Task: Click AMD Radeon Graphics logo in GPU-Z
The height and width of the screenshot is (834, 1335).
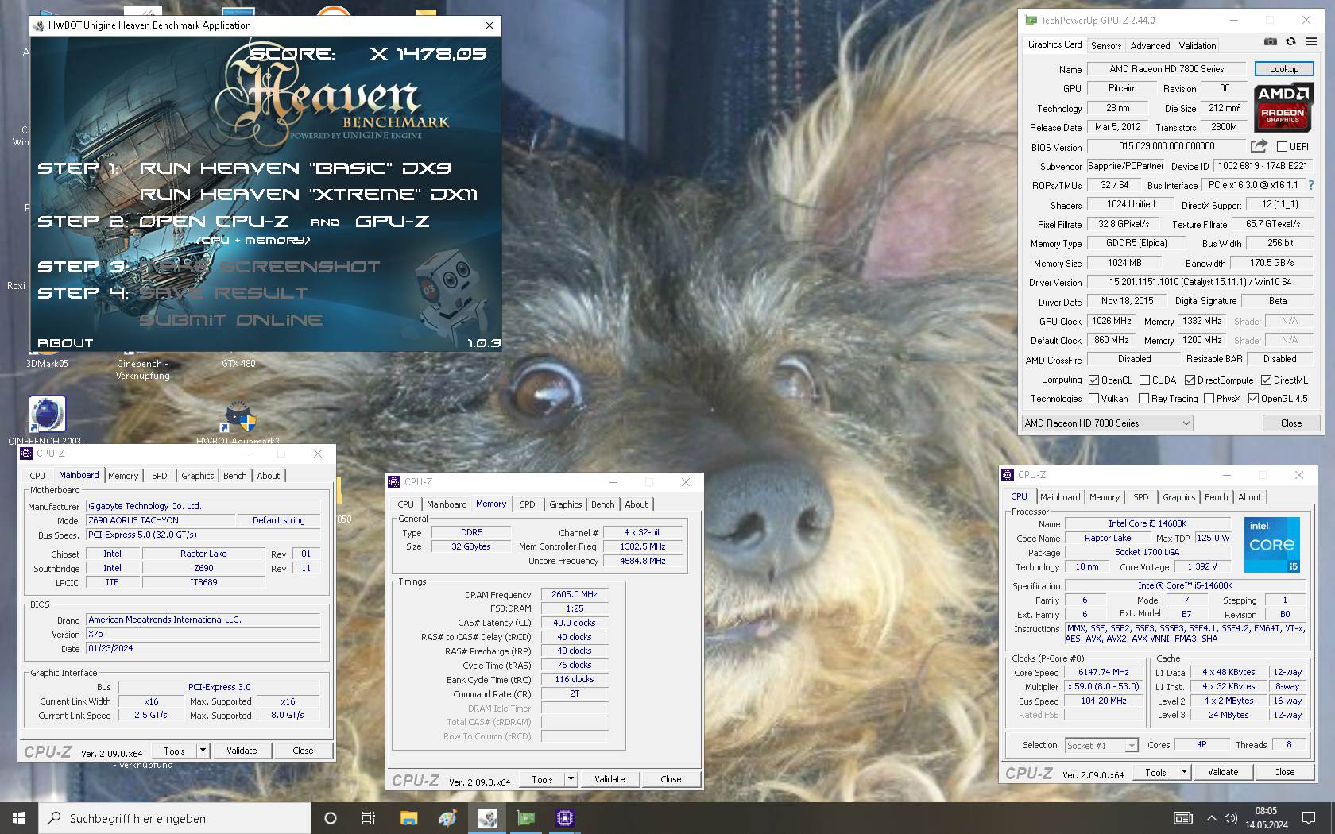Action: 1283,106
